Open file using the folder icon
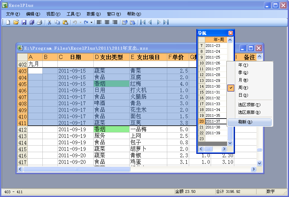The width and height of the screenshot is (289, 197). tap(16, 22)
